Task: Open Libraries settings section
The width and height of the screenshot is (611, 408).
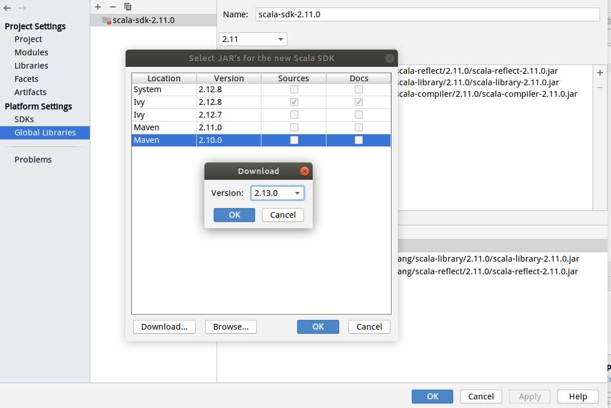Action: coord(31,66)
